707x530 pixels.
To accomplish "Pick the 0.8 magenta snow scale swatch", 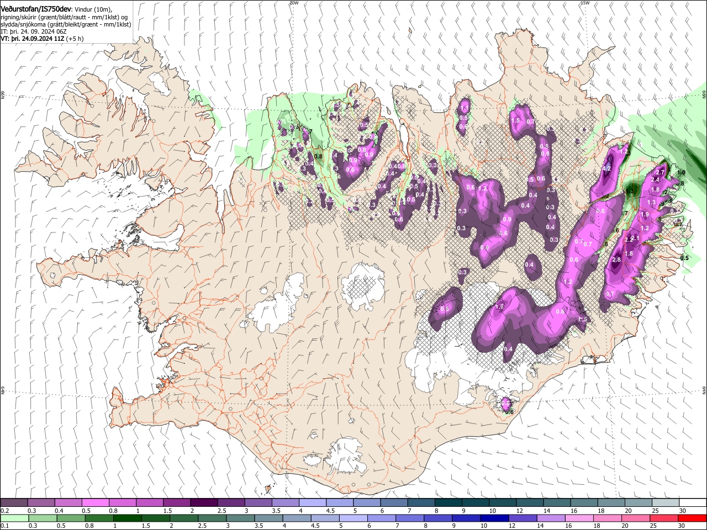I will tap(122, 503).
